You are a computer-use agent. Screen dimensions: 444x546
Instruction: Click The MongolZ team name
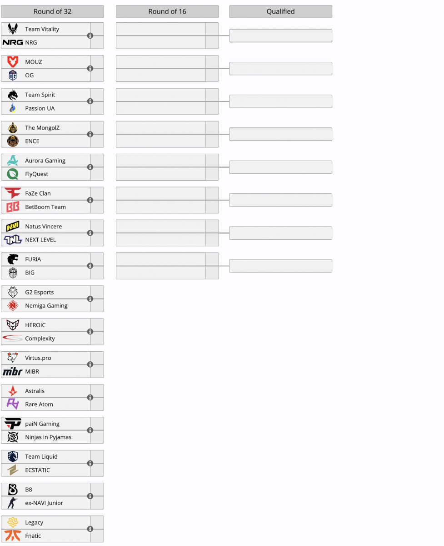click(x=42, y=128)
